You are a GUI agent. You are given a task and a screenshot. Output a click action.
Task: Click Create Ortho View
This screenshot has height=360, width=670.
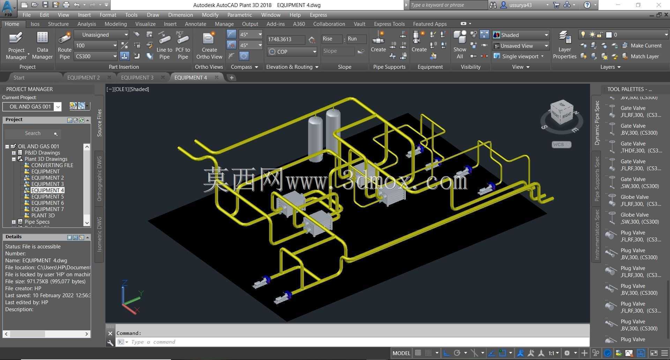coord(209,45)
